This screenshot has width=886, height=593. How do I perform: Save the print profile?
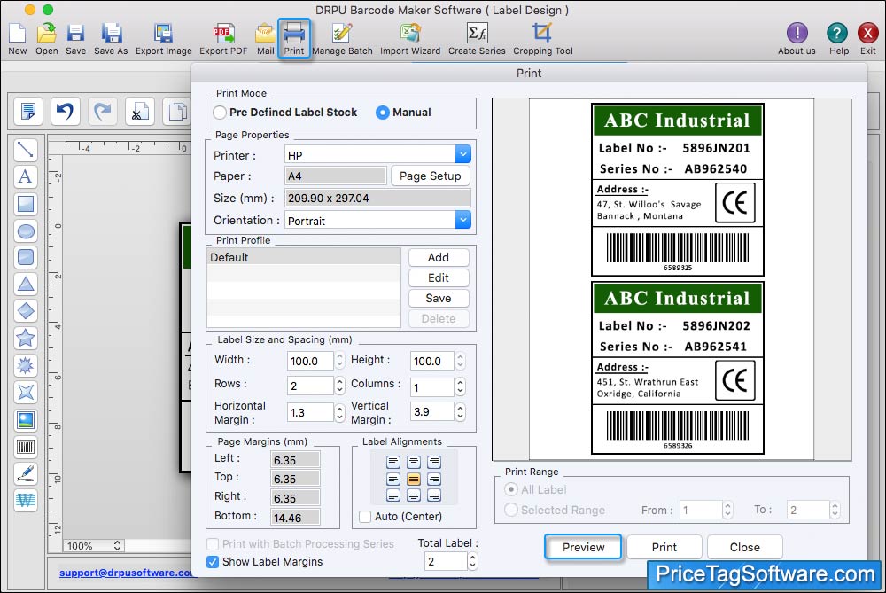pyautogui.click(x=439, y=298)
